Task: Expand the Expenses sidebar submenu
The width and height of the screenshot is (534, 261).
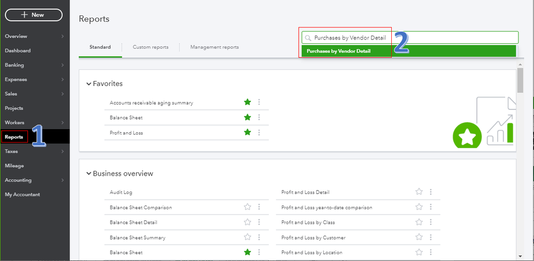Action: tap(63, 80)
